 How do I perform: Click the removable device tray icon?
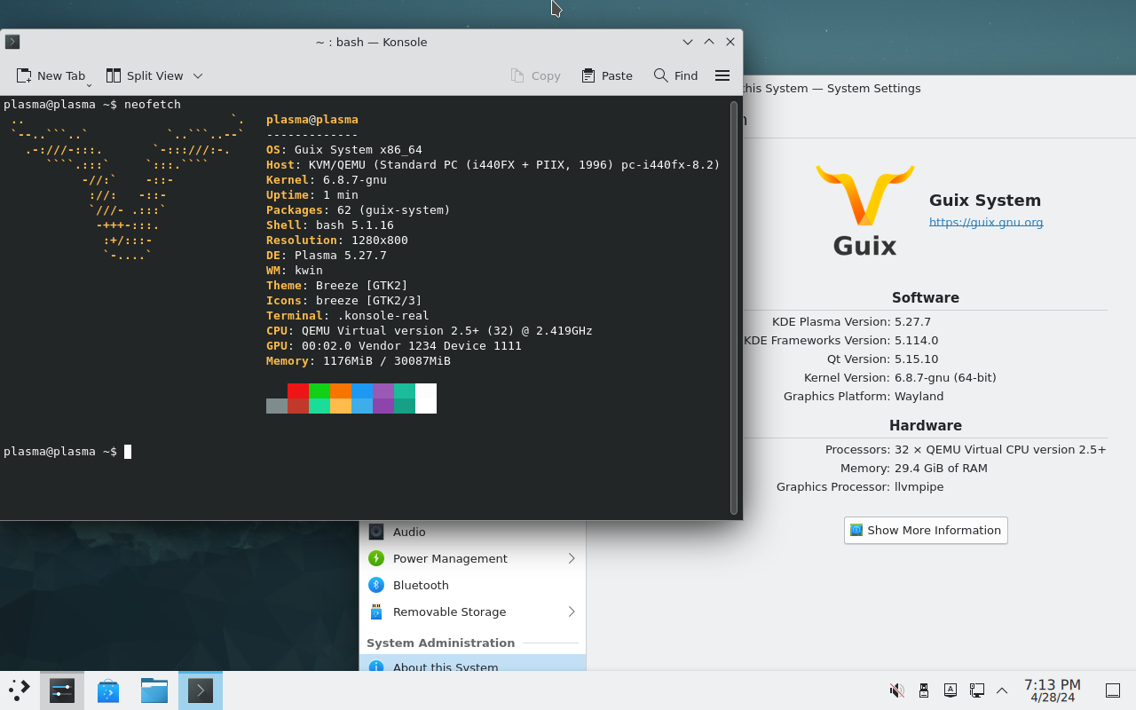[924, 690]
